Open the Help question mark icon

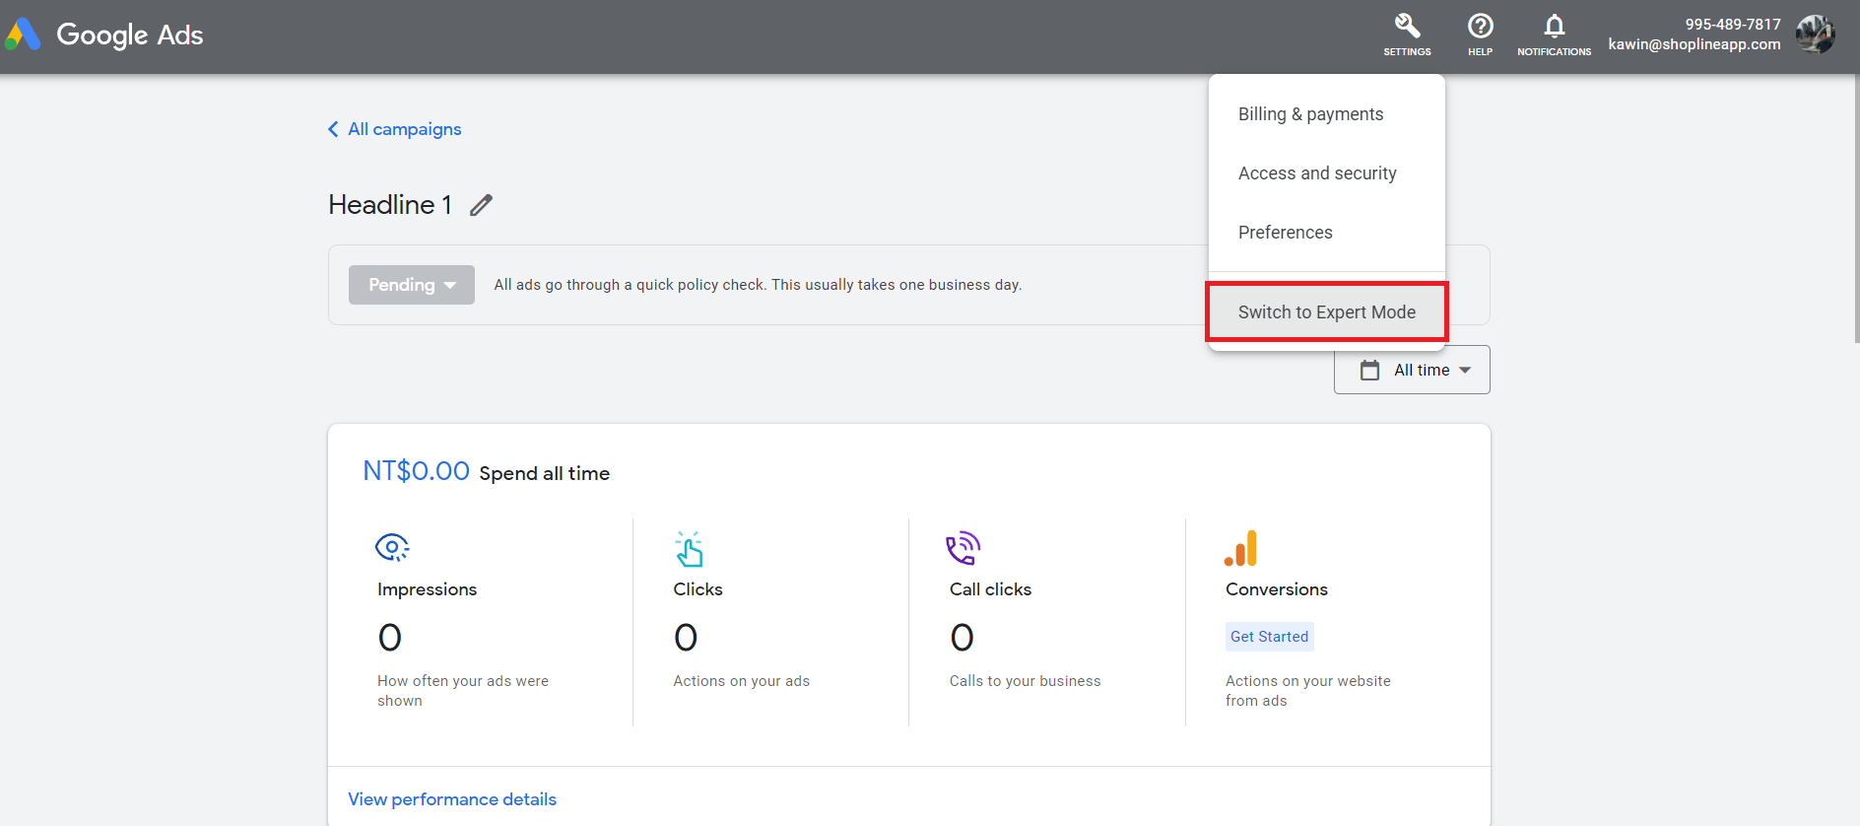(1480, 27)
